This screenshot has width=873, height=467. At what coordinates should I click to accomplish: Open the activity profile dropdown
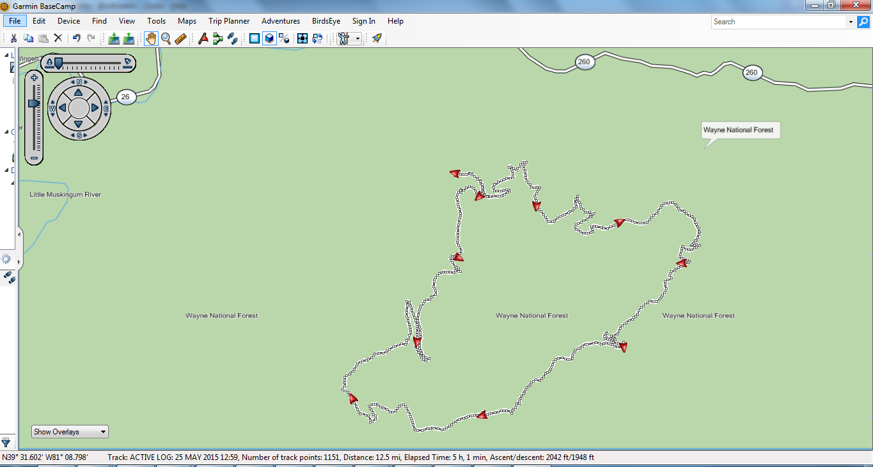[349, 38]
